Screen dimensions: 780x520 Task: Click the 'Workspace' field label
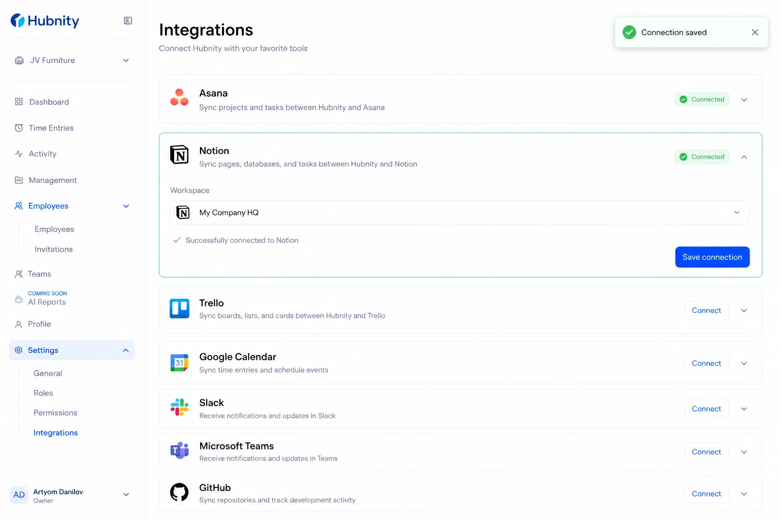(190, 190)
